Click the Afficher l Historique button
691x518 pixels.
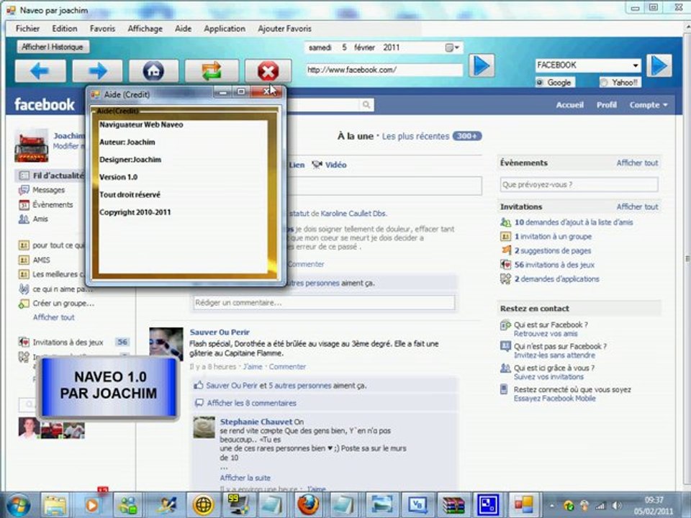pyautogui.click(x=53, y=47)
